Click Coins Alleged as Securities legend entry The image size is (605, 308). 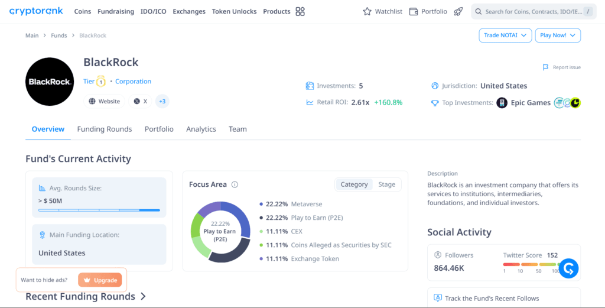coord(326,245)
